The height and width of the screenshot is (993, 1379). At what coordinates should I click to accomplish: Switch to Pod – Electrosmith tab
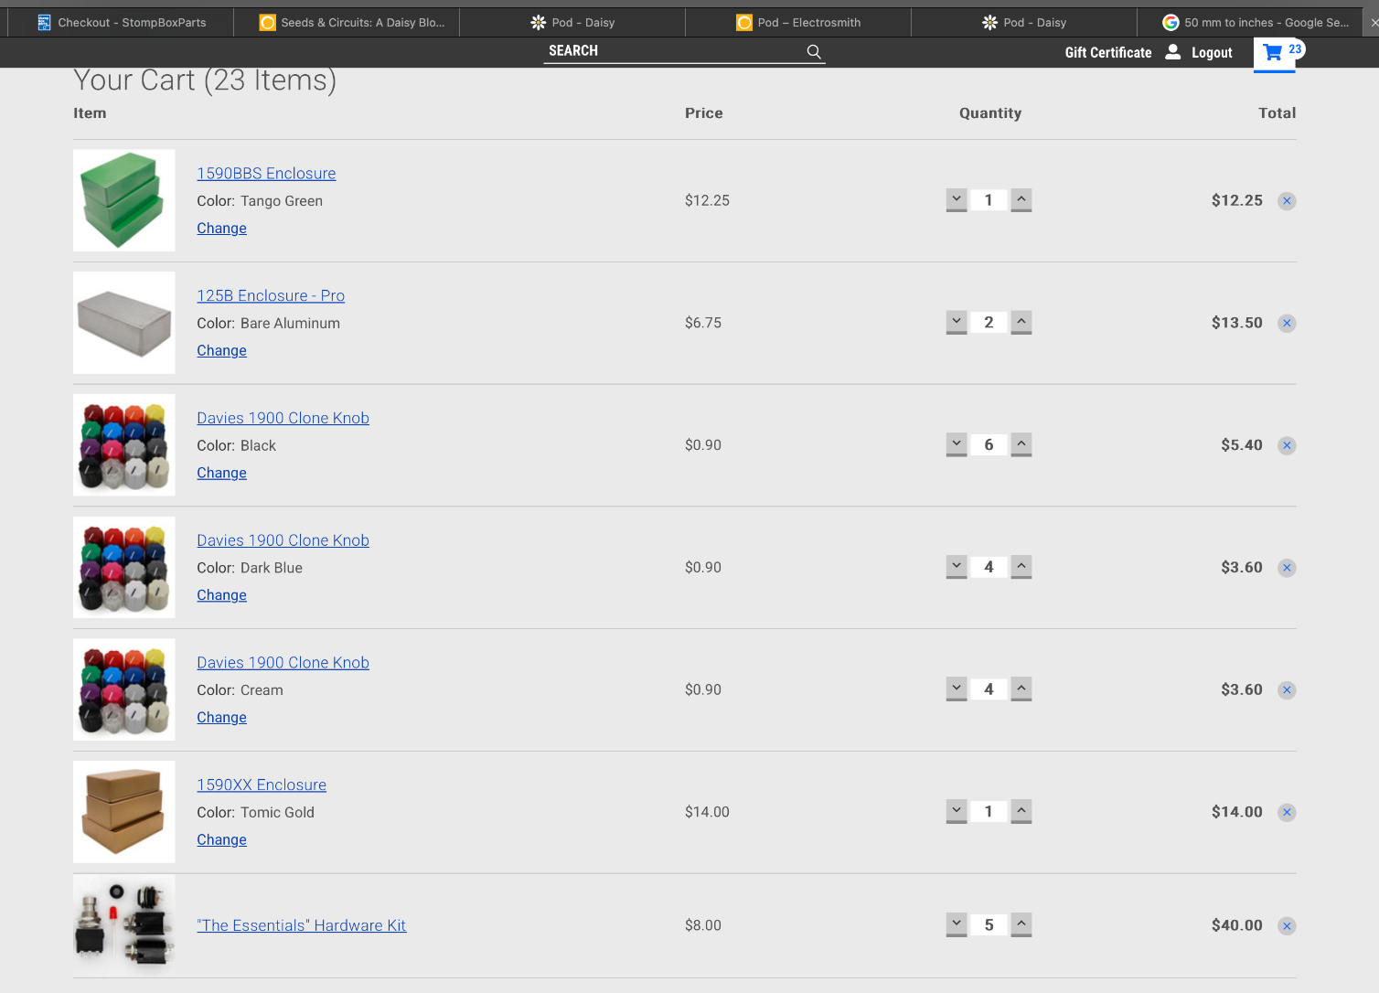[798, 22]
